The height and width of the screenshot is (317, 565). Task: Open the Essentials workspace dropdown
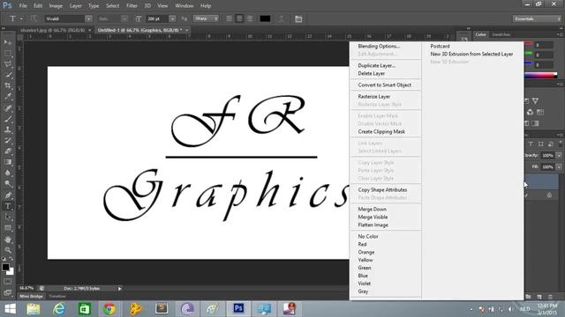(x=537, y=18)
